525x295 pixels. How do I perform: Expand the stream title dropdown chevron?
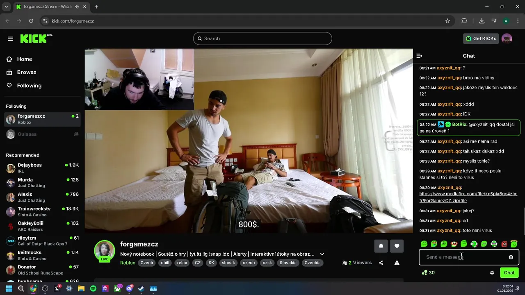[322, 254]
